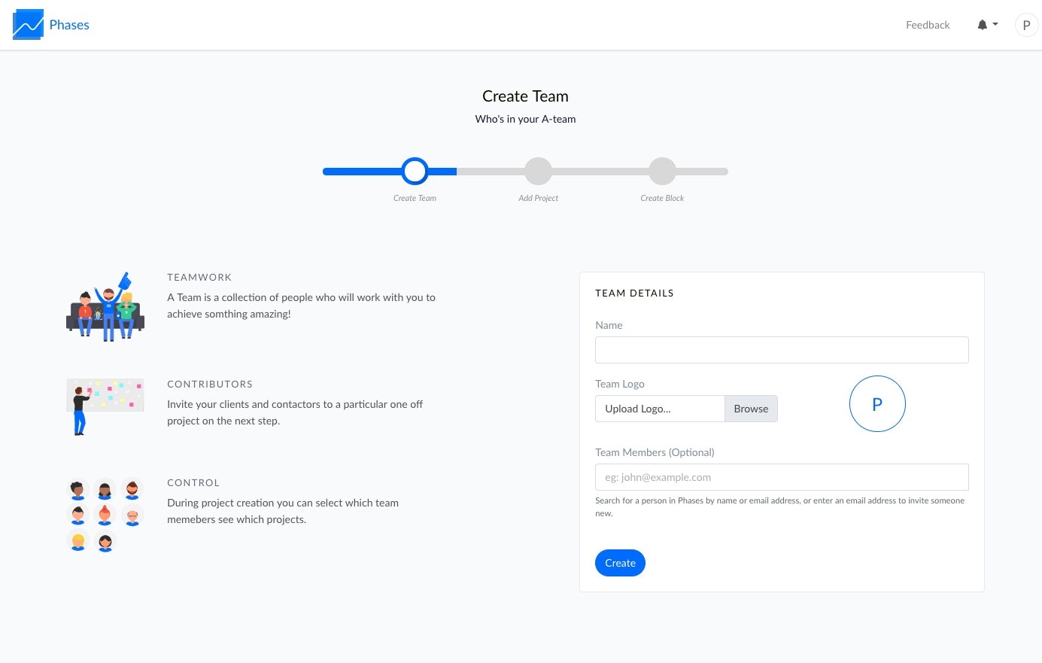Click the 'Who's in your A-team' subtitle
The width and height of the screenshot is (1042, 663).
[x=525, y=119]
